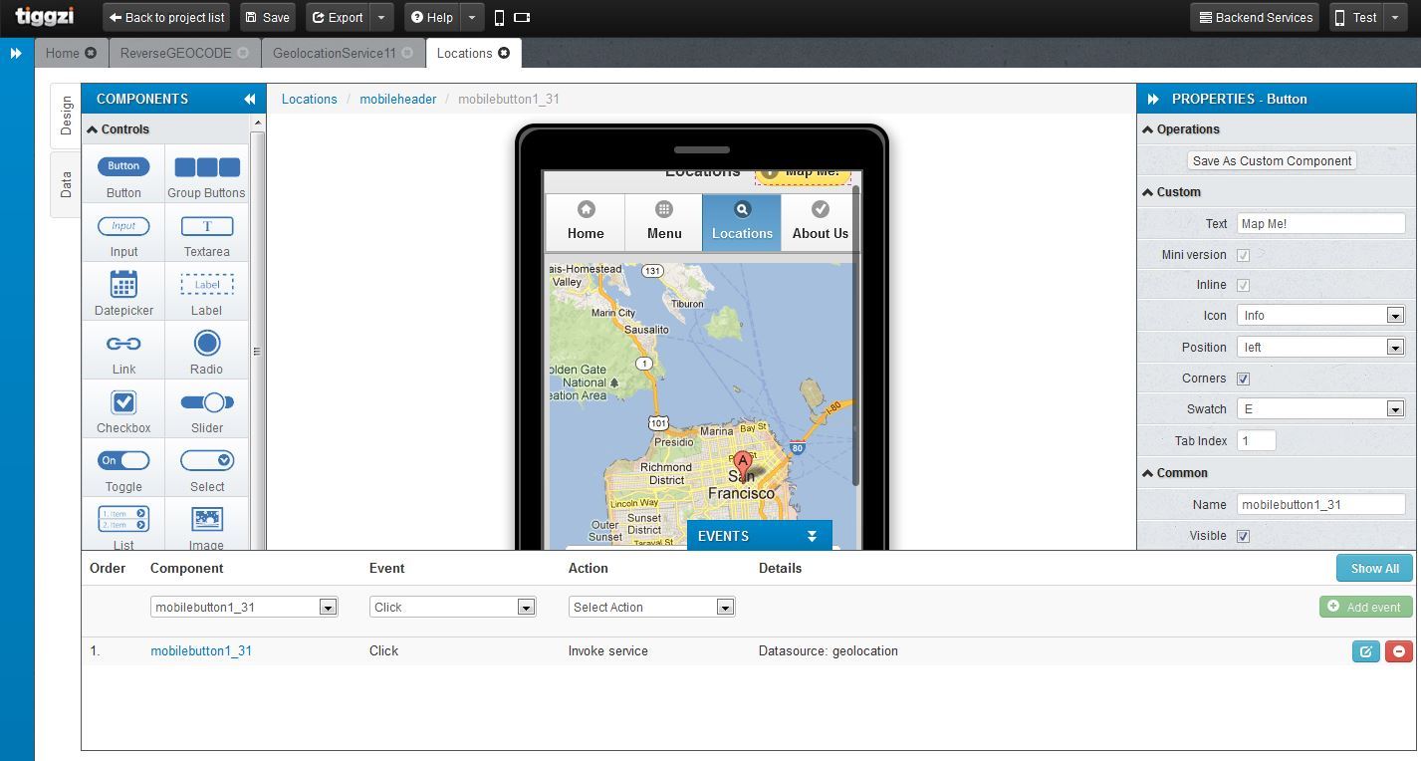This screenshot has width=1421, height=761.
Task: Choose the Toggle component icon
Action: point(123,461)
